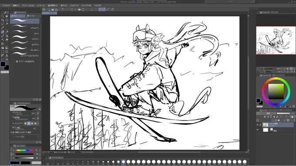This screenshot has height=166, width=296.
Task: Select the Pen tool in toolbox
Action: pos(3,32)
